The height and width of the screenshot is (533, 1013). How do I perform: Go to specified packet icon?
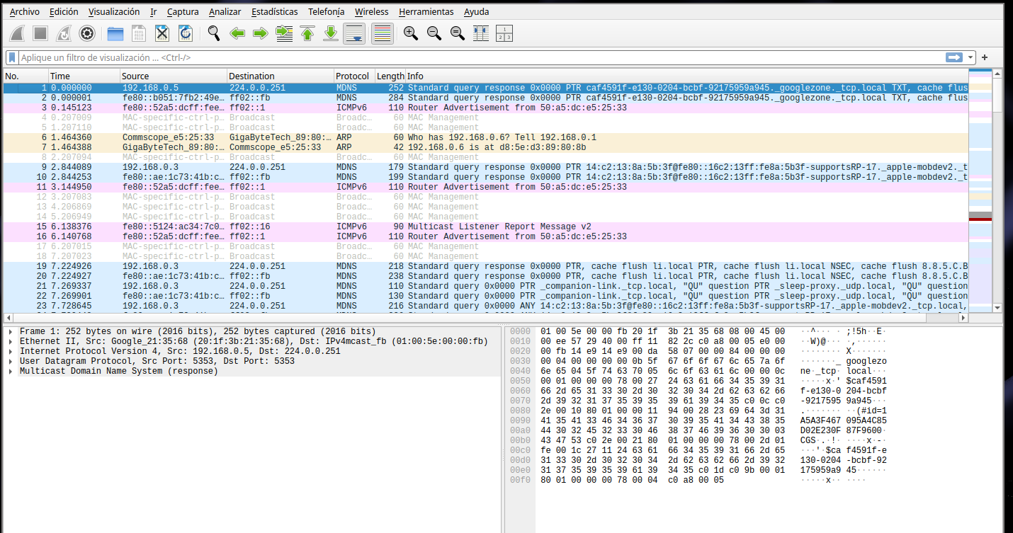(x=284, y=33)
